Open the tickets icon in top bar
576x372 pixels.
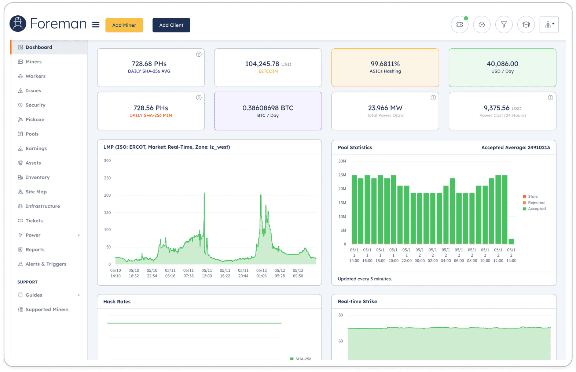coord(459,25)
